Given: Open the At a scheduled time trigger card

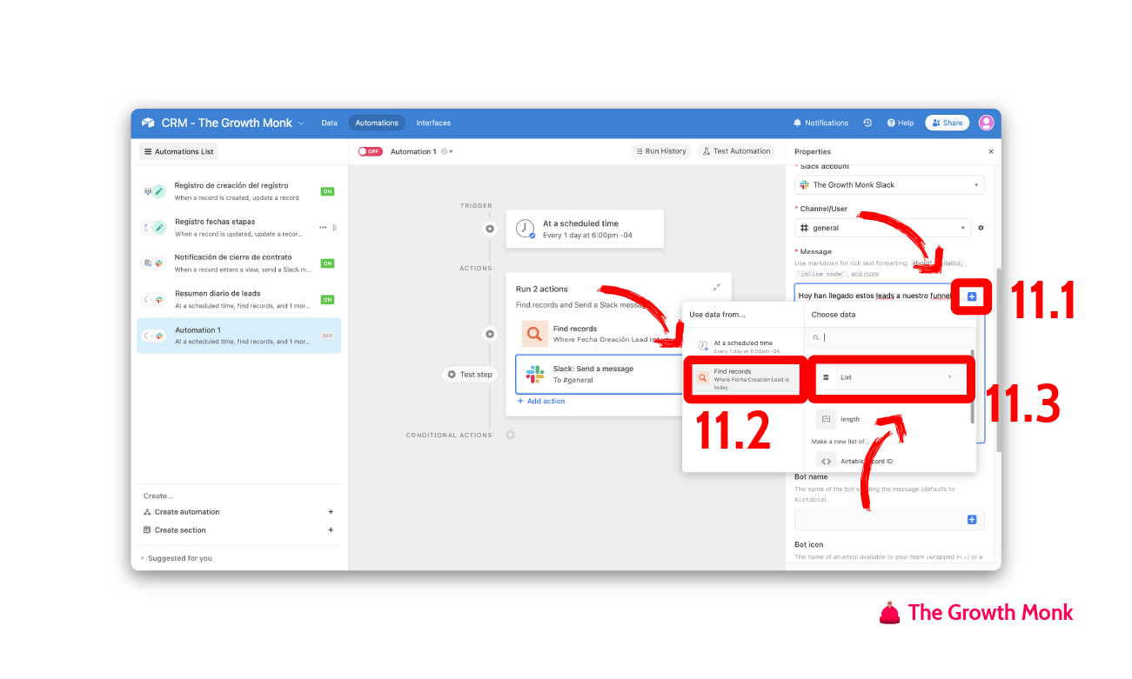Looking at the screenshot, I should coord(585,229).
